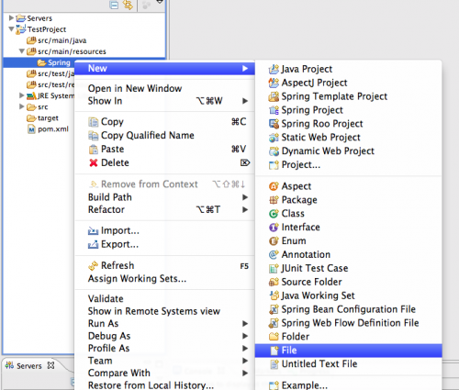The image size is (459, 390).
Task: Click the Dynamic Web Project icon
Action: point(274,151)
